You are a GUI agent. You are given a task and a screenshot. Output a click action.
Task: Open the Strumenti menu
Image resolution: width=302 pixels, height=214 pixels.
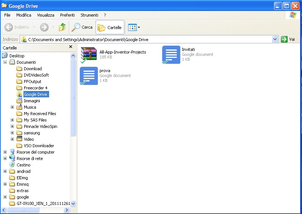pyautogui.click(x=89, y=15)
